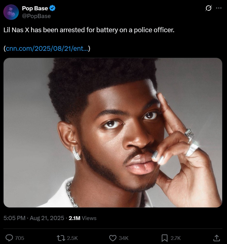The width and height of the screenshot is (227, 244).
Task: Click the 2.7K bookmarks count
Action: pyautogui.click(x=175, y=238)
